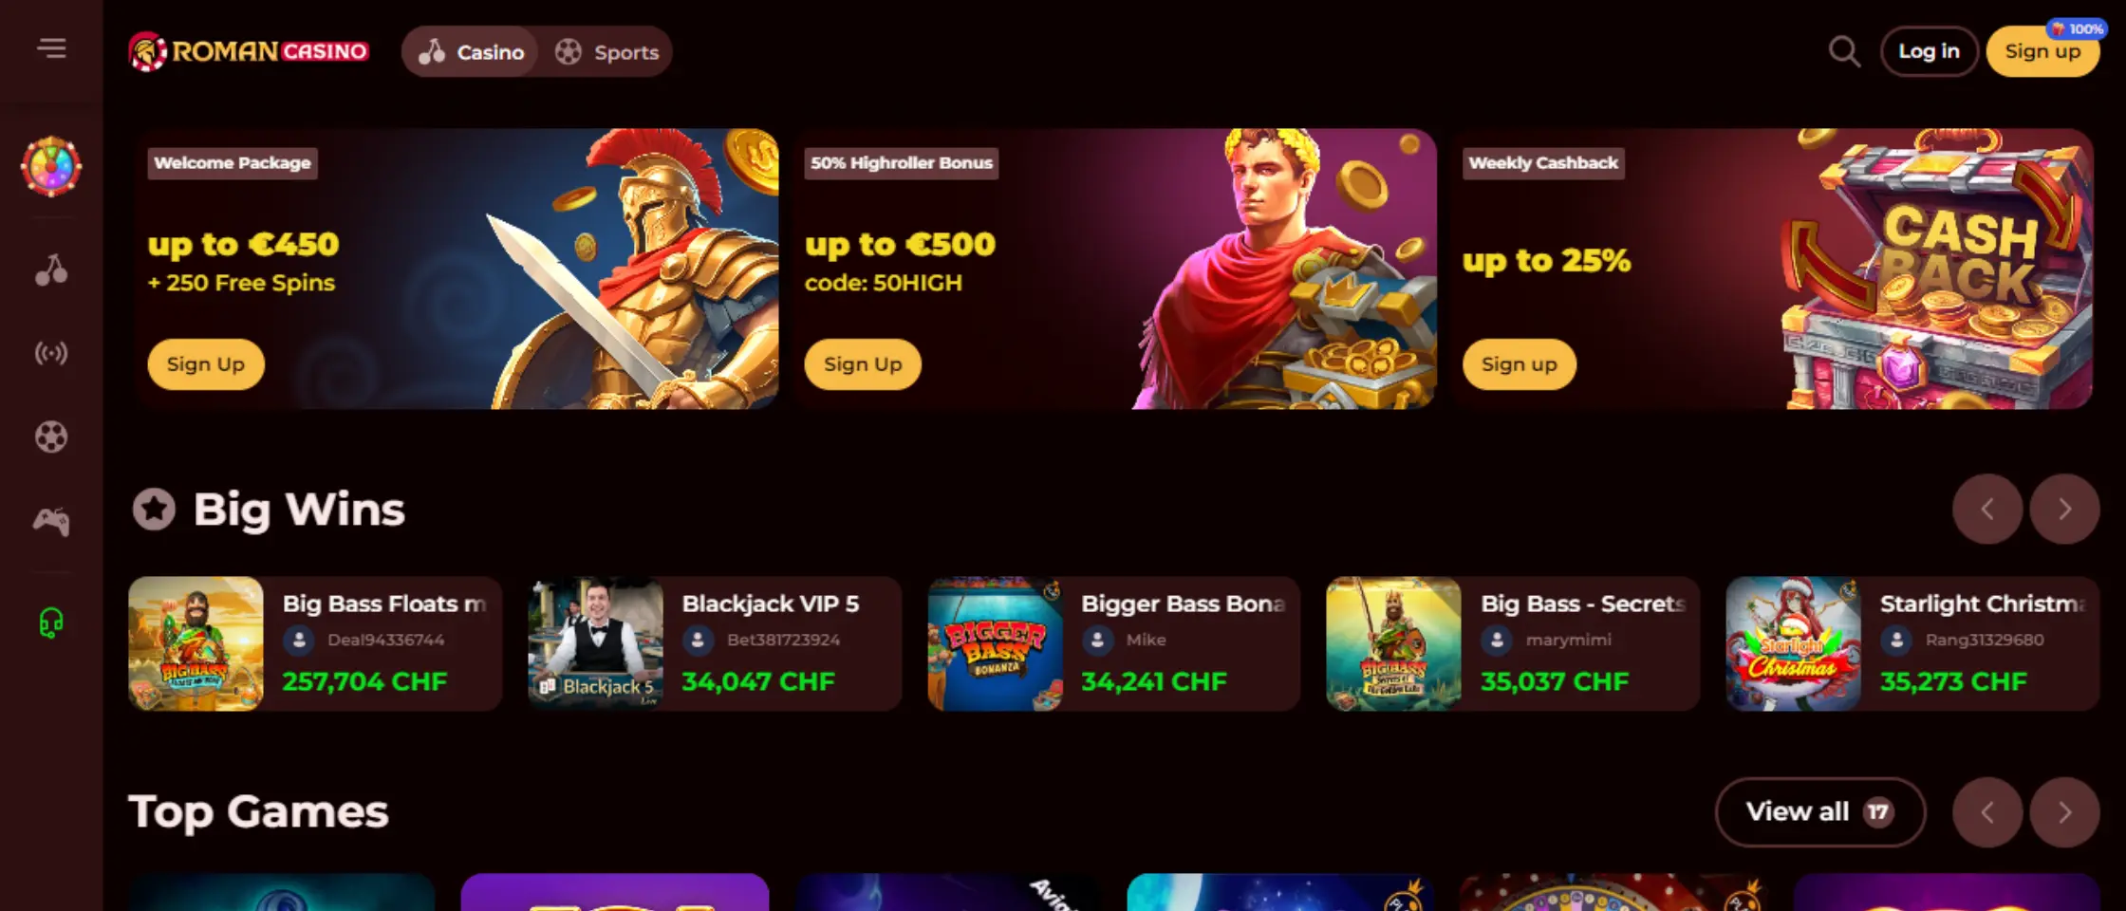Screen dimensions: 2126x911
Task: Open casino cherries icon in sidebar
Action: click(x=51, y=270)
